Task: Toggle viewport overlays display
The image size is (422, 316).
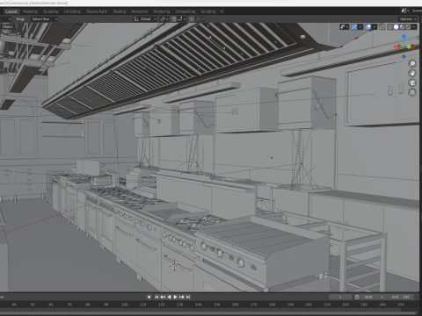Action: (x=368, y=27)
